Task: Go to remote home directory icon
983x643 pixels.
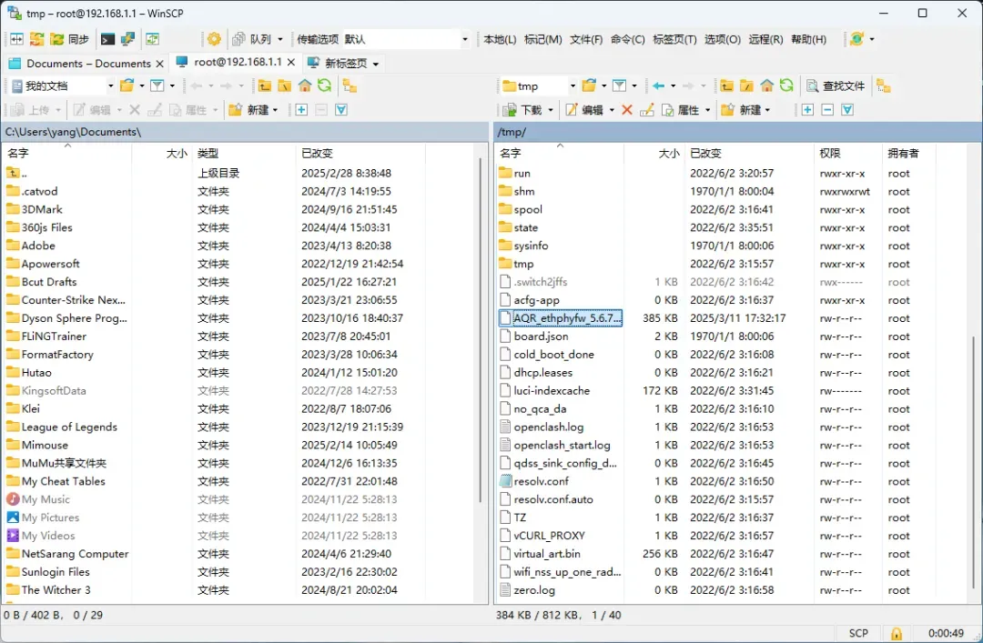Action: coord(766,85)
